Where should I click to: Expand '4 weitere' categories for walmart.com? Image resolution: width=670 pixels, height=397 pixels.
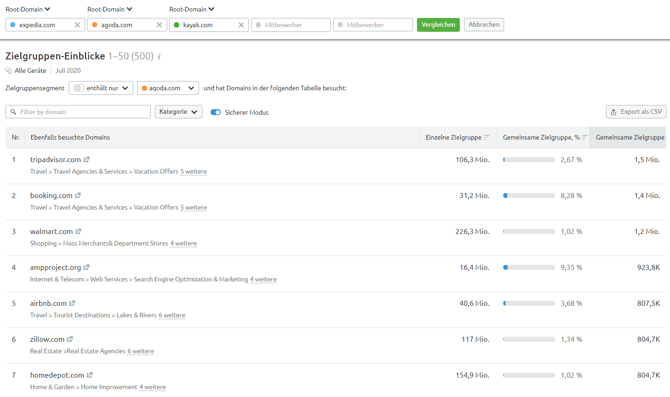(x=183, y=243)
